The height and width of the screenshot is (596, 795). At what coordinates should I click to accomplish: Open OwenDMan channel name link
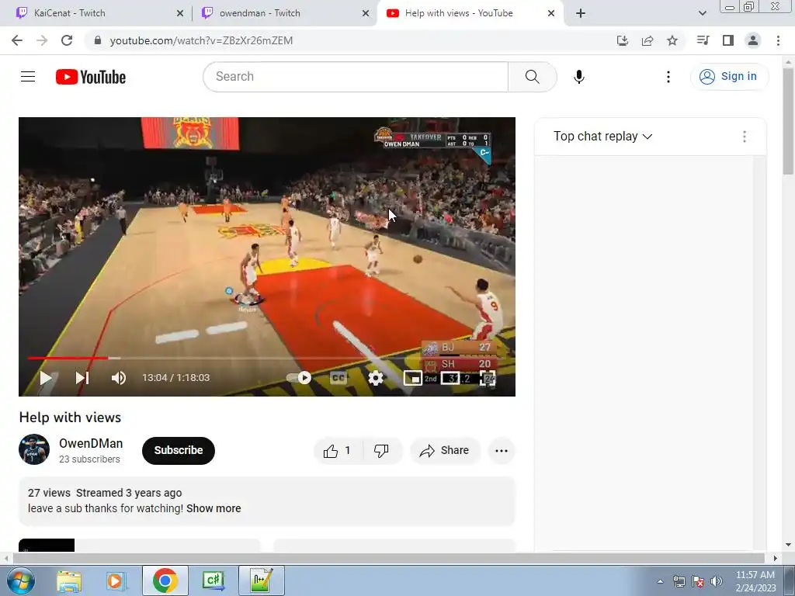(91, 443)
